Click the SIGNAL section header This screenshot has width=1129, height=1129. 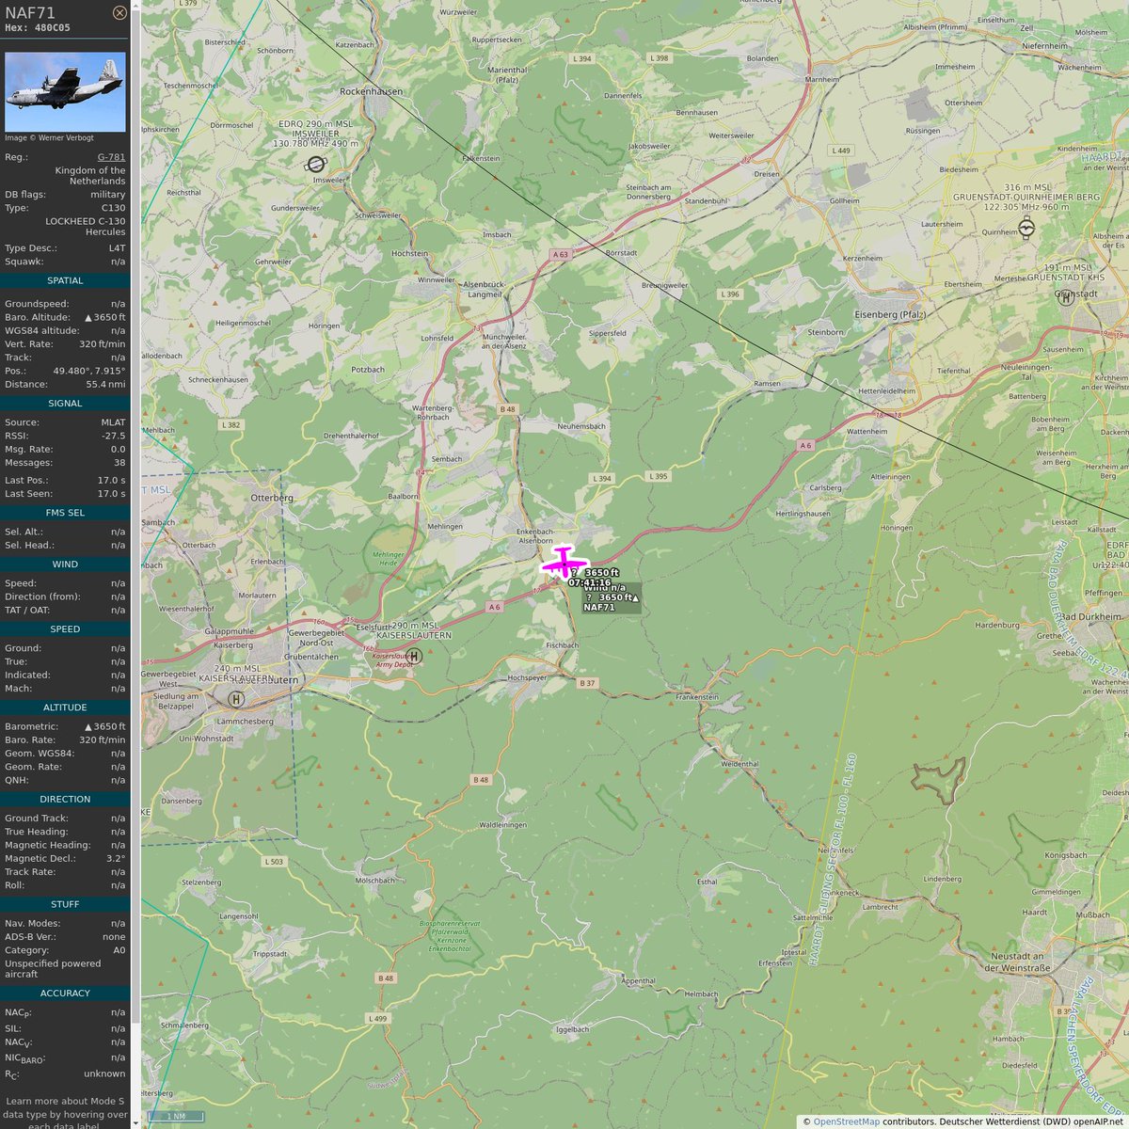pos(65,403)
